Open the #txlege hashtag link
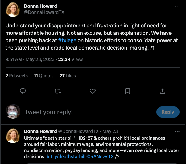The height and width of the screenshot is (164, 186). pos(67,40)
